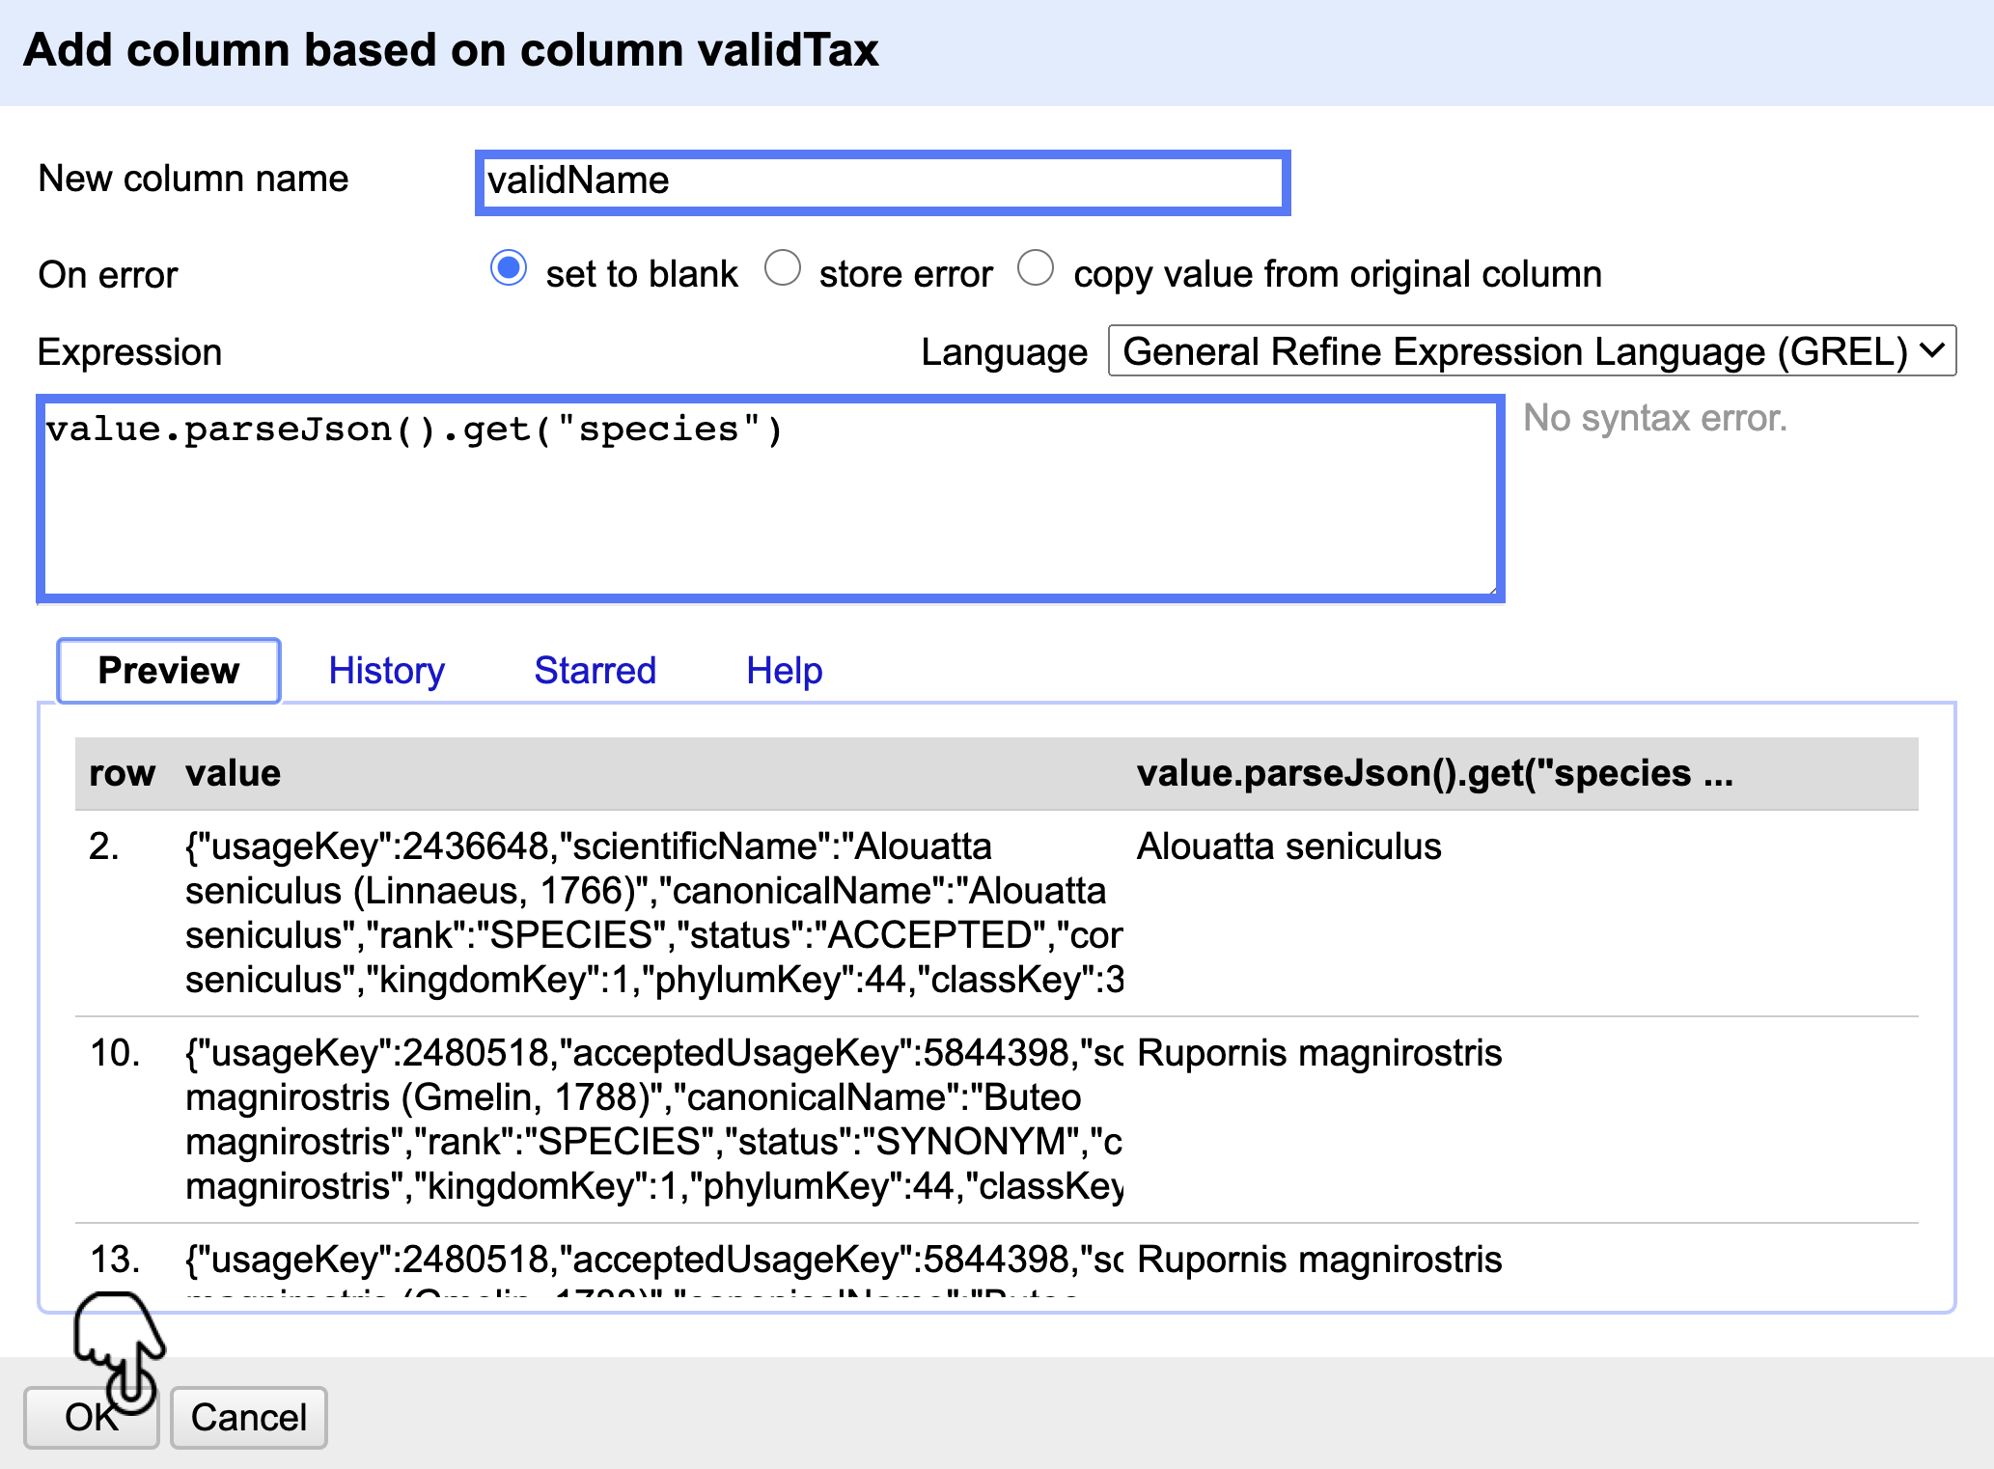Click the expression box resize handle
The width and height of the screenshot is (1994, 1469).
1492,590
